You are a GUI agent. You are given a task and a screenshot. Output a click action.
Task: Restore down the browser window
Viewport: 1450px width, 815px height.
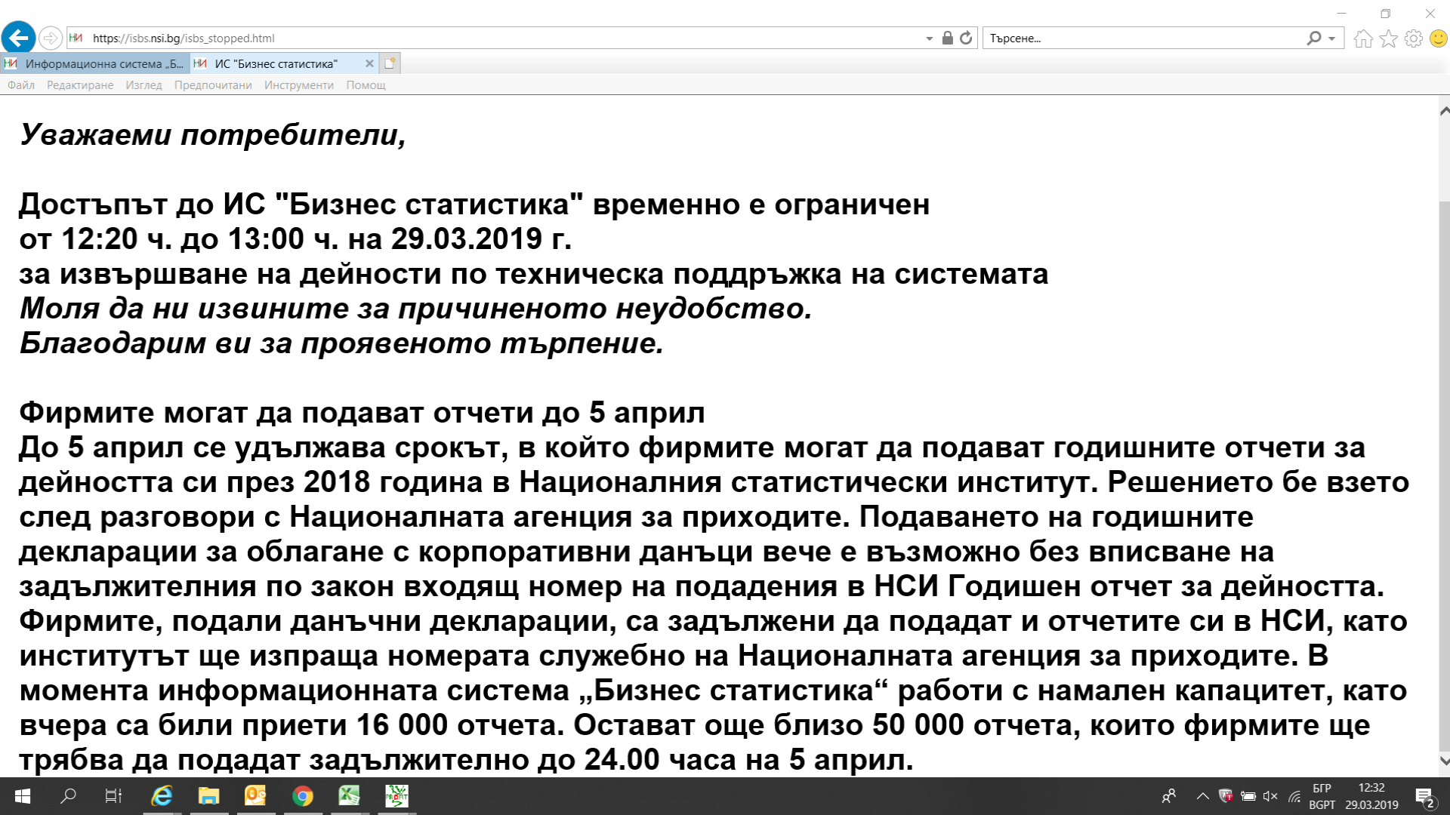click(x=1385, y=13)
